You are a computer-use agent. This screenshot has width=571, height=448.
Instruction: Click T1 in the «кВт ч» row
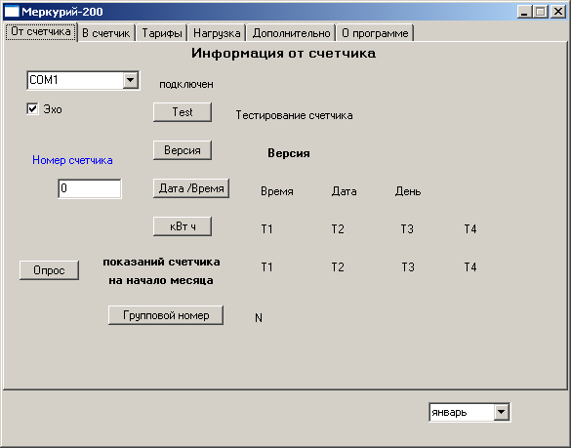[266, 229]
